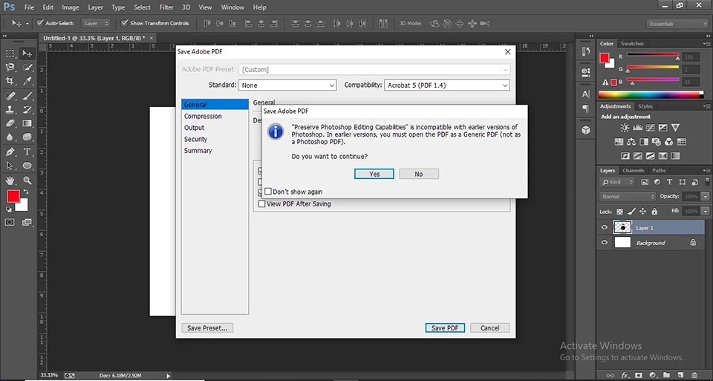
Task: Open the Color panel flyout menu
Action: (x=706, y=44)
